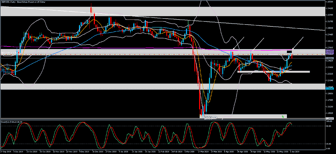Image resolution: width=336 pixels, height=154 pixels.
Task: Click the 1.35380 price scale value
Action: [x=329, y=2]
